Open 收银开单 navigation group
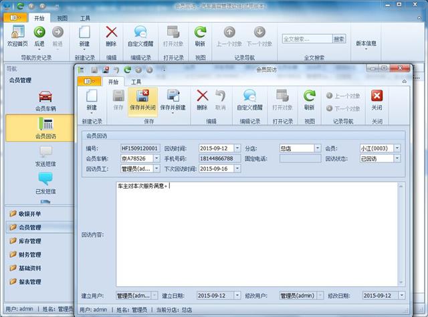Screen dimensions: 428x317 (39, 214)
